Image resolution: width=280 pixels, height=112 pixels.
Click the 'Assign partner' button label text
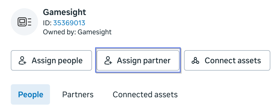pyautogui.click(x=144, y=61)
